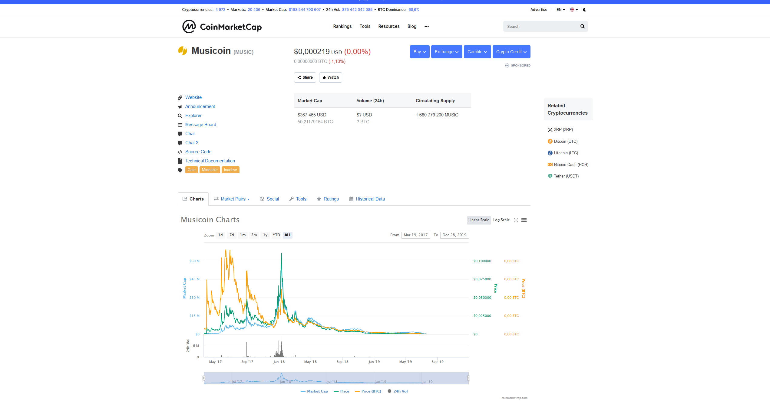The image size is (770, 401).
Task: Expand the Crypto Credit dropdown
Action: (x=511, y=52)
